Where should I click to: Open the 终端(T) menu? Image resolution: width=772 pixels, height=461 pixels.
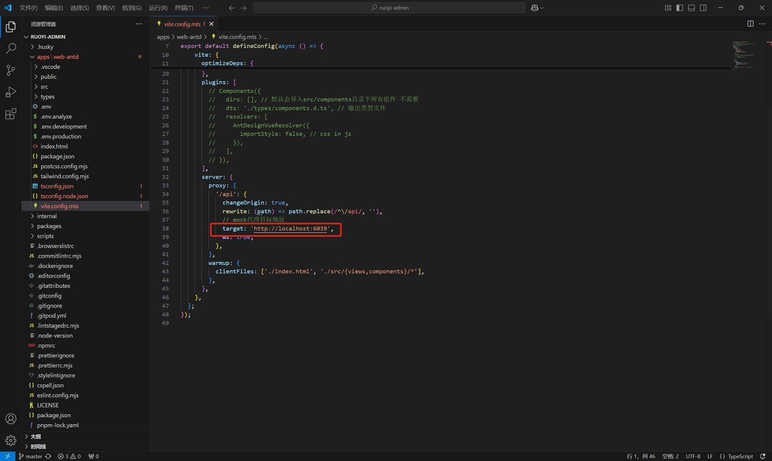coord(184,8)
